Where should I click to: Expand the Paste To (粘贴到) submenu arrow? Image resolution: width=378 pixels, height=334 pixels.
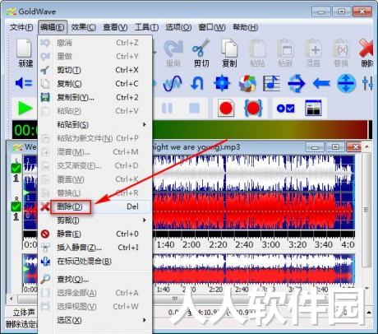pyautogui.click(x=145, y=124)
